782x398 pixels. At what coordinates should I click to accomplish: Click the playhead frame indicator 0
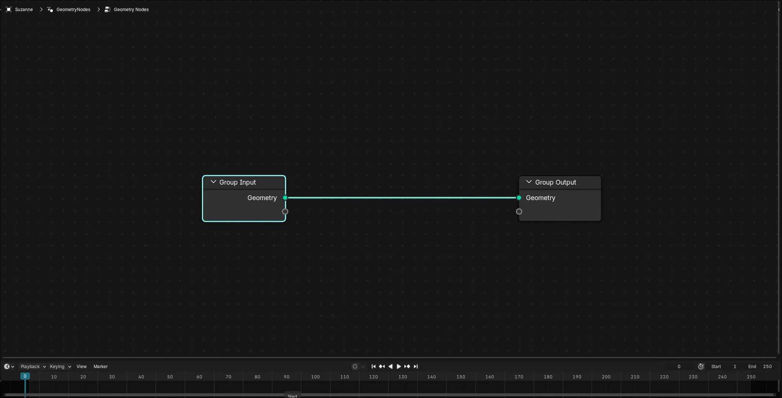tap(25, 376)
